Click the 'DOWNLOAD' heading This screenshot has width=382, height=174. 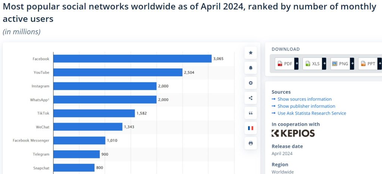tap(286, 49)
